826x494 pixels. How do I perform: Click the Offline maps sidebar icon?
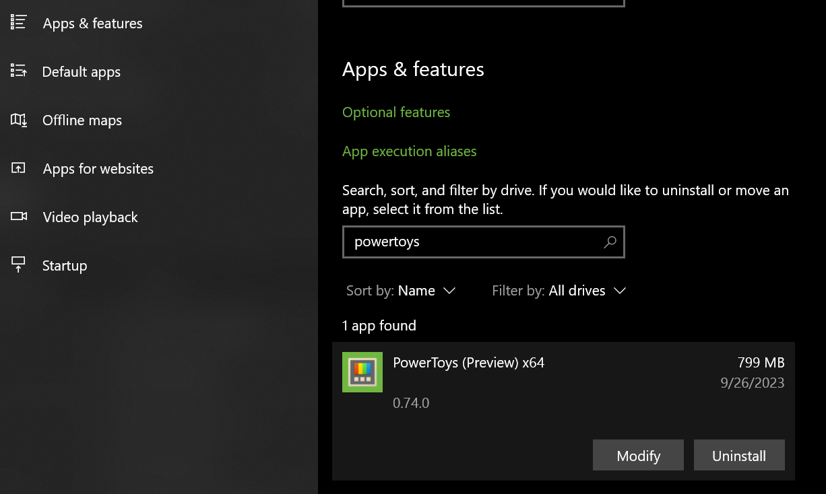[19, 120]
